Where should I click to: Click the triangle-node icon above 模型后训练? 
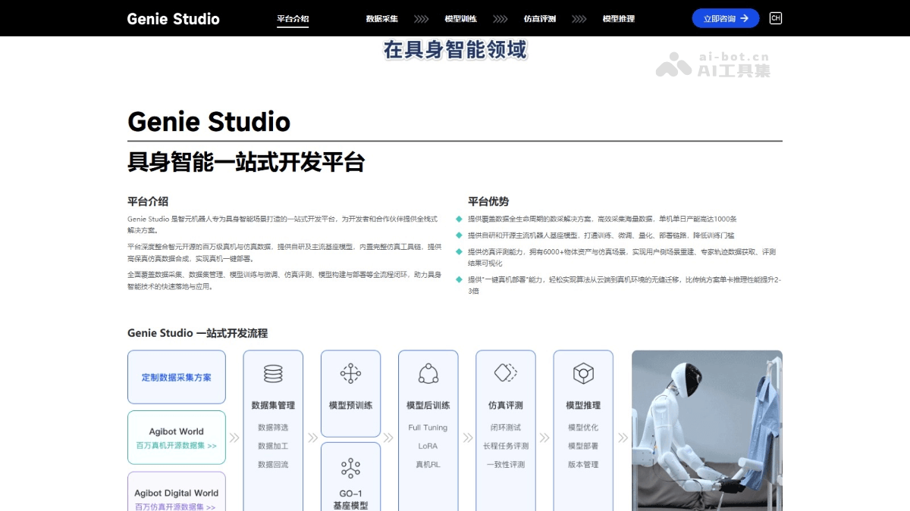click(428, 373)
